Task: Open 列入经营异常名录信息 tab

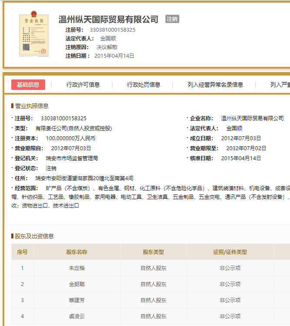Action: click(x=215, y=85)
